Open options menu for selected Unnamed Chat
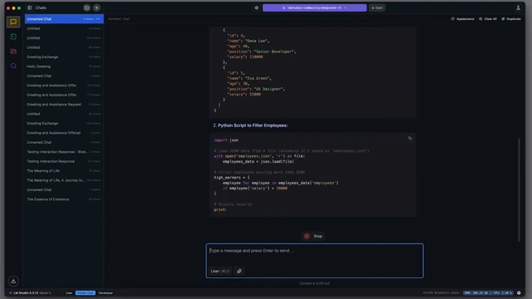Image resolution: width=532 pixels, height=299 pixels. (x=98, y=19)
